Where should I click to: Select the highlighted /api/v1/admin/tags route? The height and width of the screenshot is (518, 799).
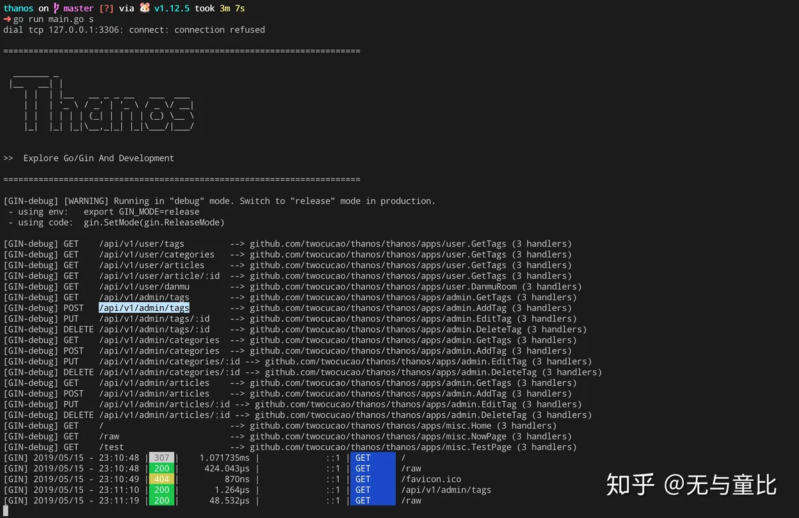144,308
